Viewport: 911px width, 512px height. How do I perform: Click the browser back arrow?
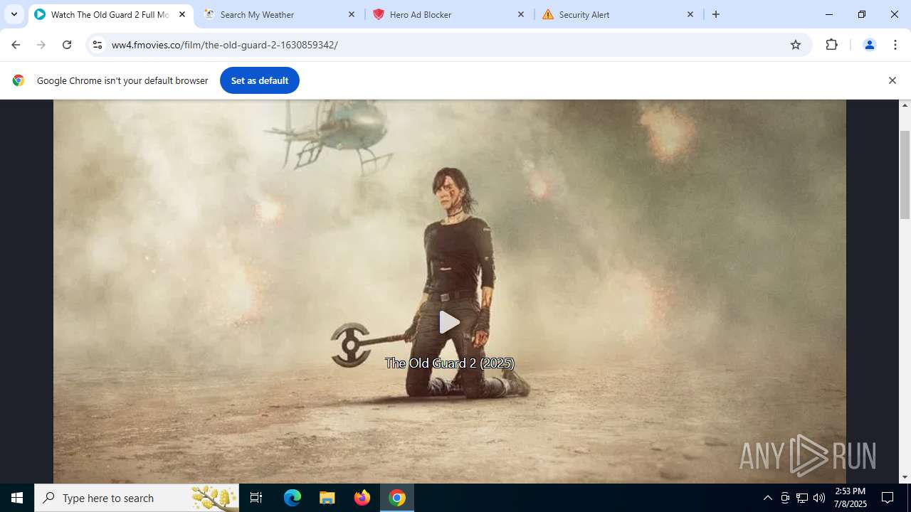click(x=16, y=45)
